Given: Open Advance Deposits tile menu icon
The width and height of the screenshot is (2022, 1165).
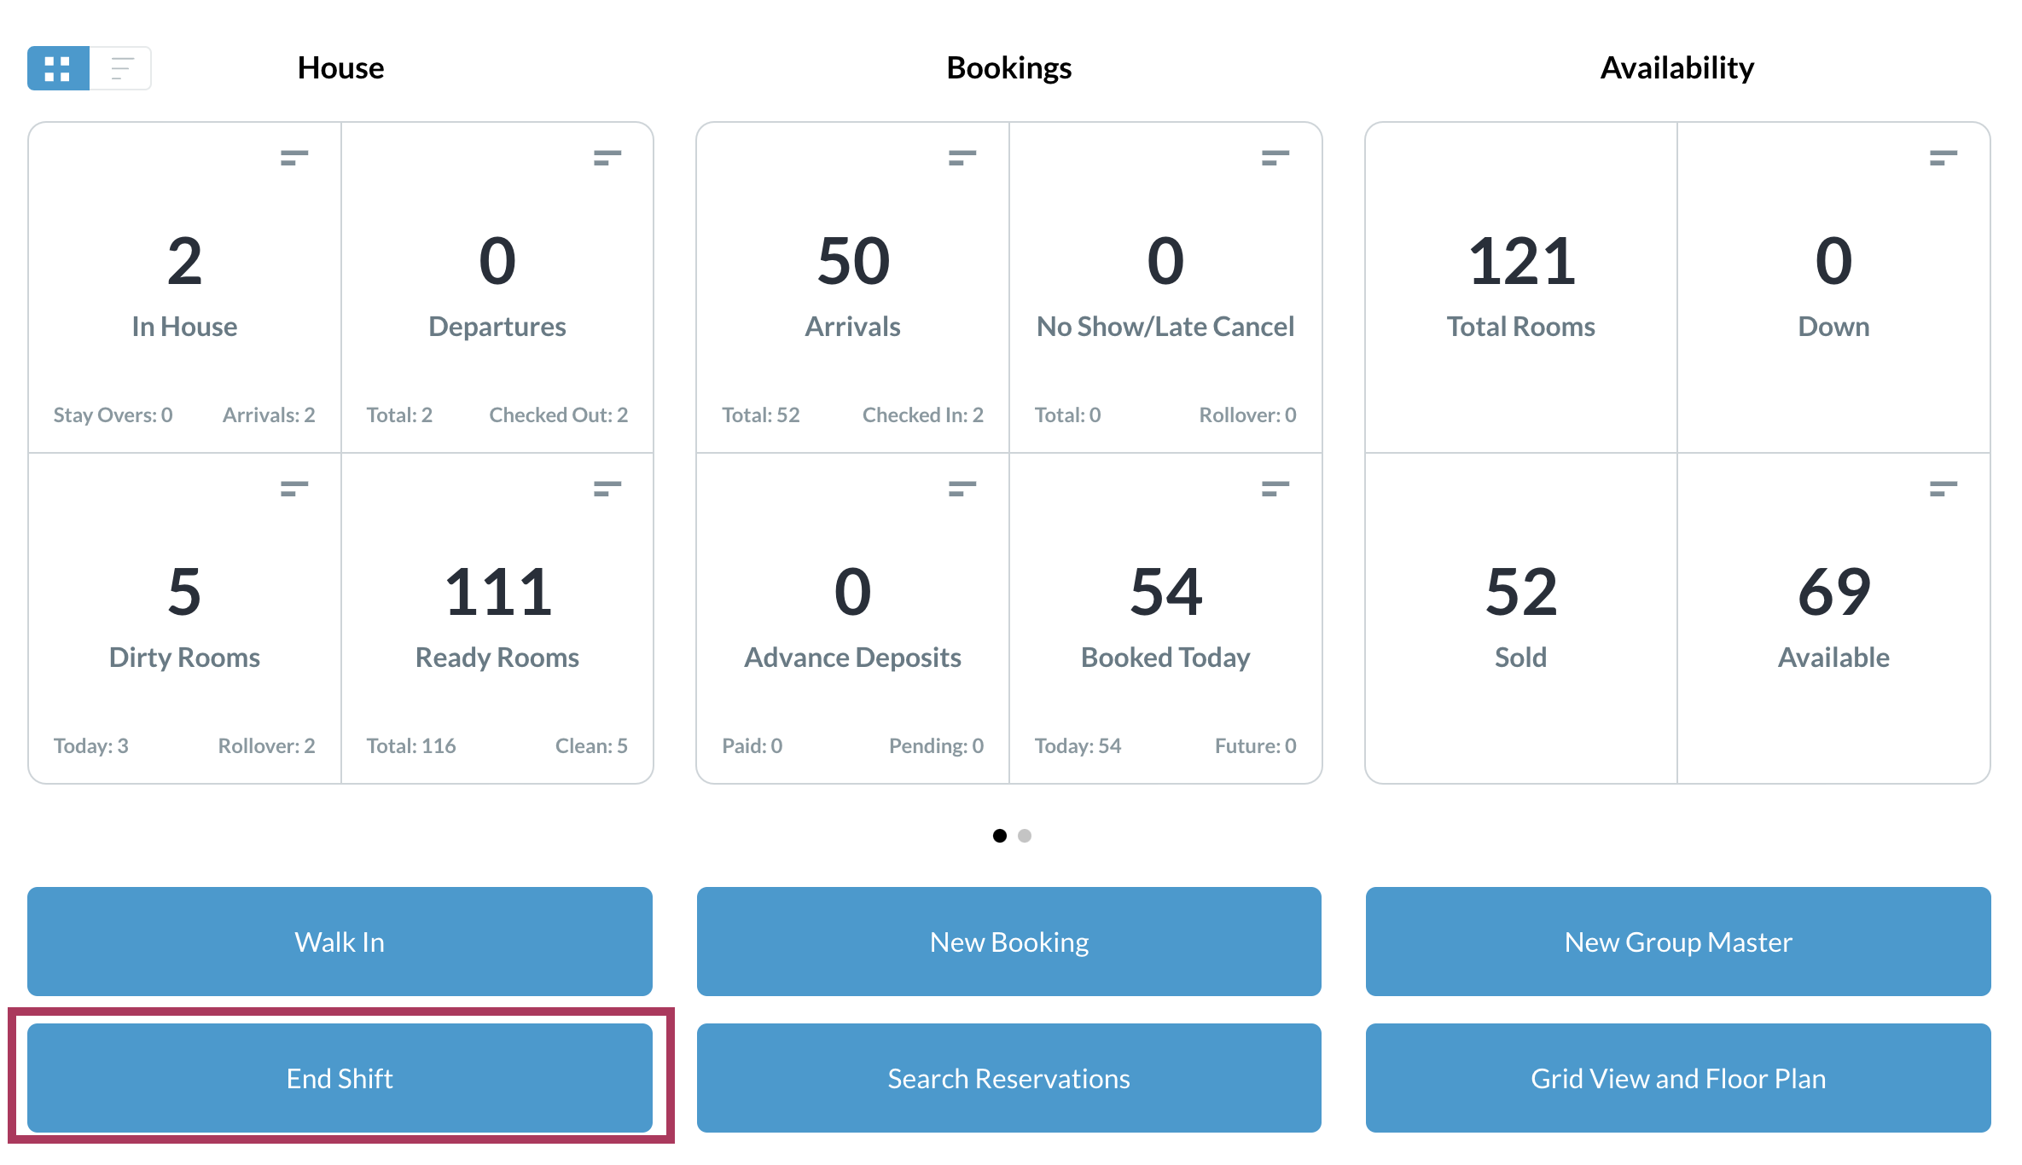Looking at the screenshot, I should pos(962,489).
